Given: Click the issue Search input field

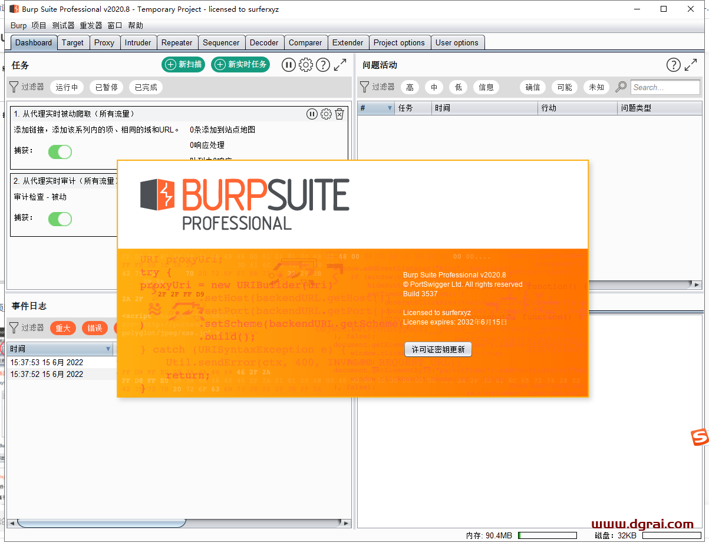Looking at the screenshot, I should coord(665,87).
